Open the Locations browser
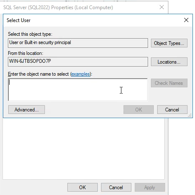The image size is (195, 195). click(169, 62)
